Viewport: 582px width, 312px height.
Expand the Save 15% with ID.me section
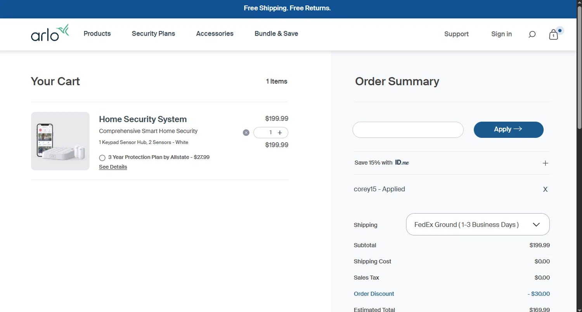[x=545, y=163]
